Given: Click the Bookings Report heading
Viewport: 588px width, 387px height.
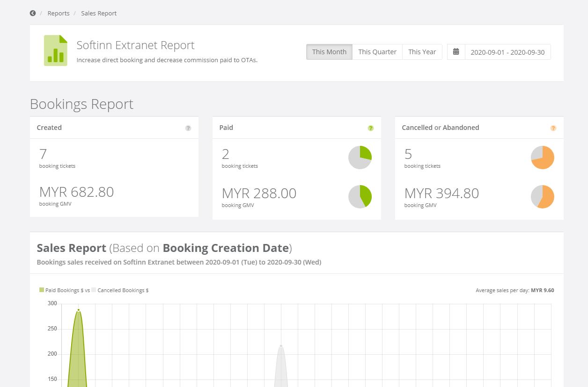Looking at the screenshot, I should (81, 104).
